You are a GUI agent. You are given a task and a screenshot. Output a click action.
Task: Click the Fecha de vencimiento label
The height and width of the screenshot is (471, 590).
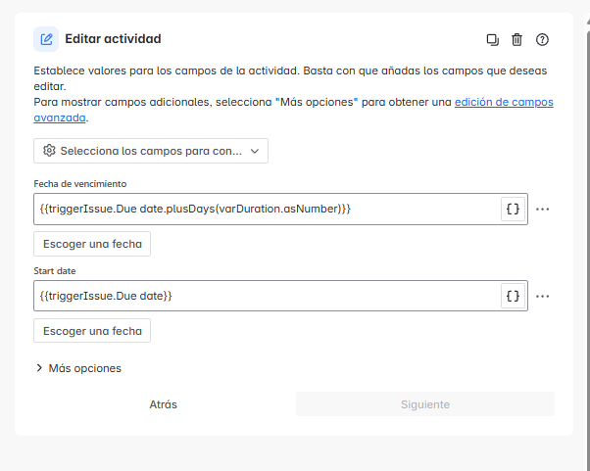point(80,184)
